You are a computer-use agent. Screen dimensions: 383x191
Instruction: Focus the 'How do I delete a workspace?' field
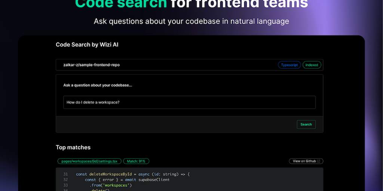coord(189,102)
